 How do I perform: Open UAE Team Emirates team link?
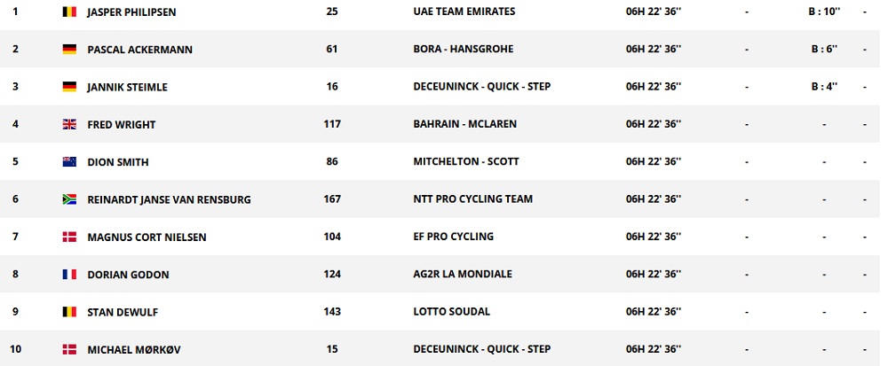pos(464,12)
